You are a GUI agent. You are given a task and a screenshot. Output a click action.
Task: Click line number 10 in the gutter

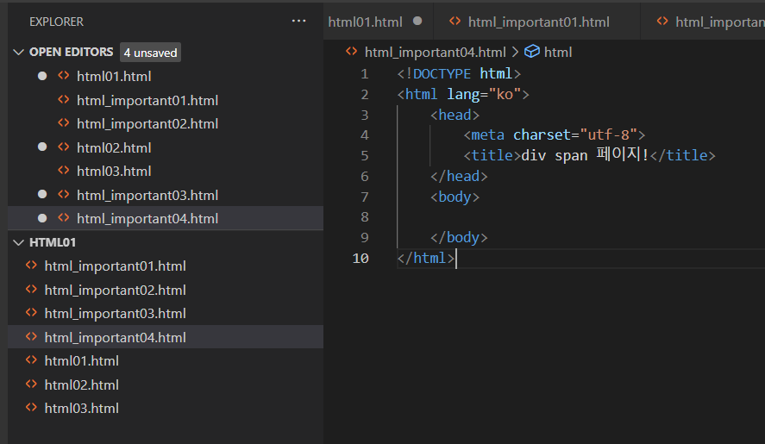tap(361, 258)
